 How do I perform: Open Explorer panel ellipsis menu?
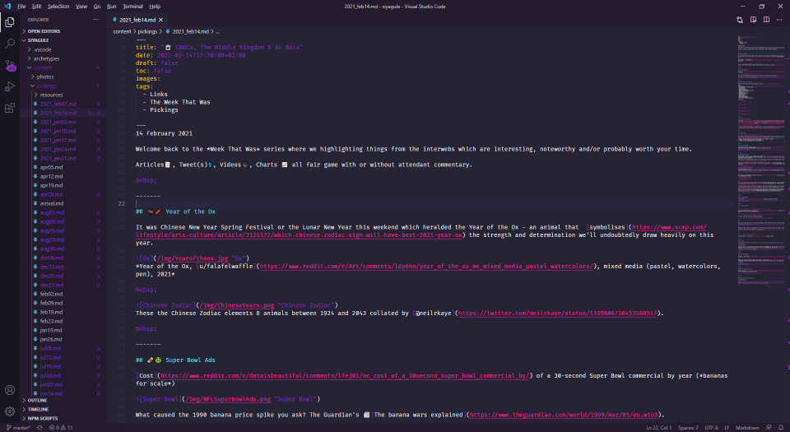pos(95,20)
